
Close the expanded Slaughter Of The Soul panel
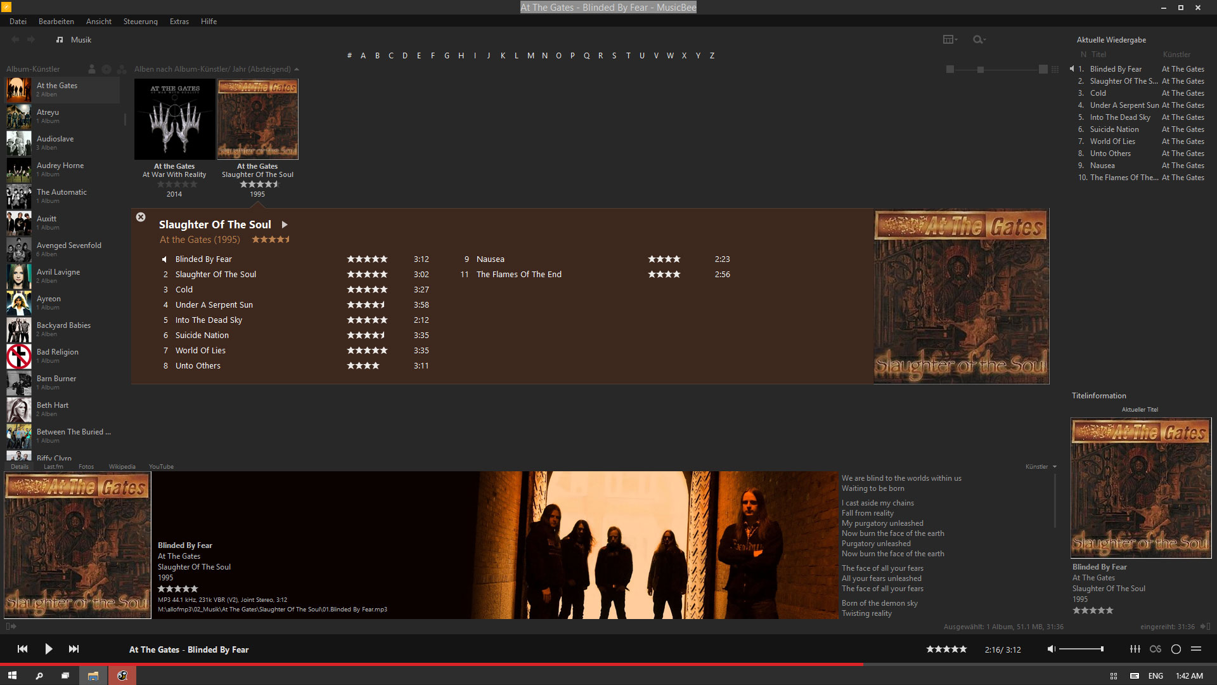(141, 217)
